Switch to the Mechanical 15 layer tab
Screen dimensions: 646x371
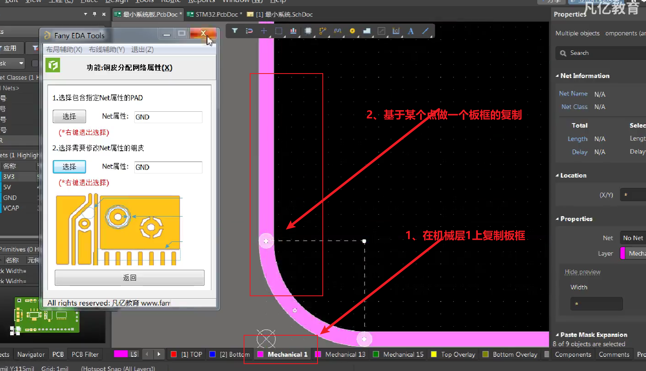coord(398,354)
